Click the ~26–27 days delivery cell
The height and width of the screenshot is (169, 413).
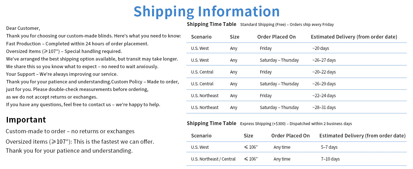[x=324, y=60]
